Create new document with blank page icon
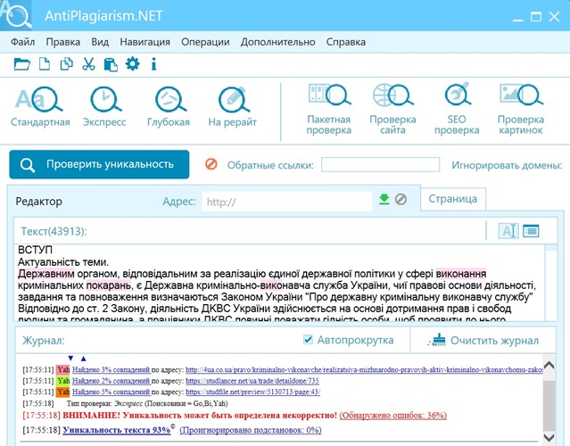Viewport: 570px width, 446px height. [45, 64]
